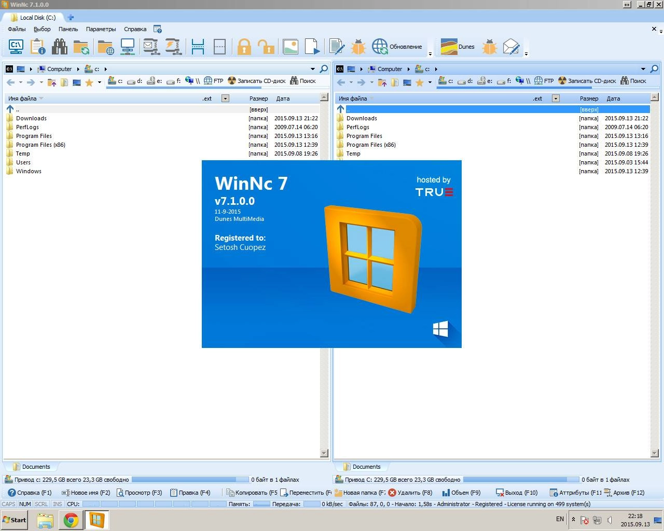
Task: Click the clipboard info icon in toolbar
Action: click(38, 47)
